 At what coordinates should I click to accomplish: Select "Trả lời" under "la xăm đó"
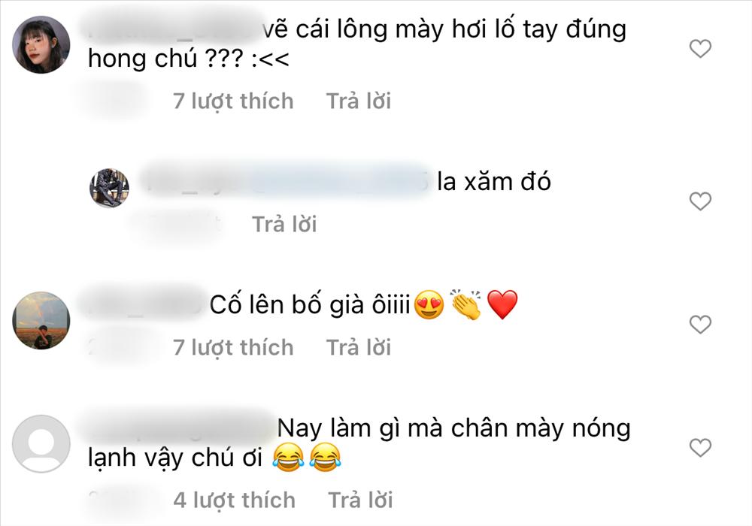pos(284,224)
